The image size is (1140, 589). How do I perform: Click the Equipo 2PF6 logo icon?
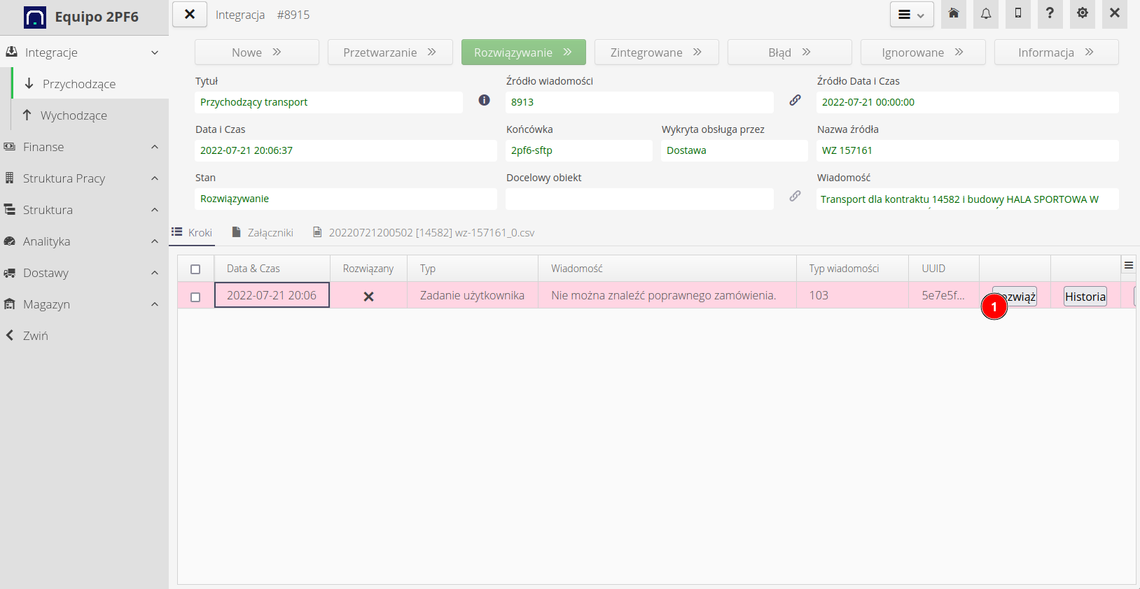34,17
